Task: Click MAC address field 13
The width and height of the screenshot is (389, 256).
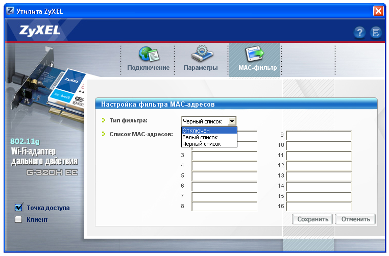Action: coord(319,176)
